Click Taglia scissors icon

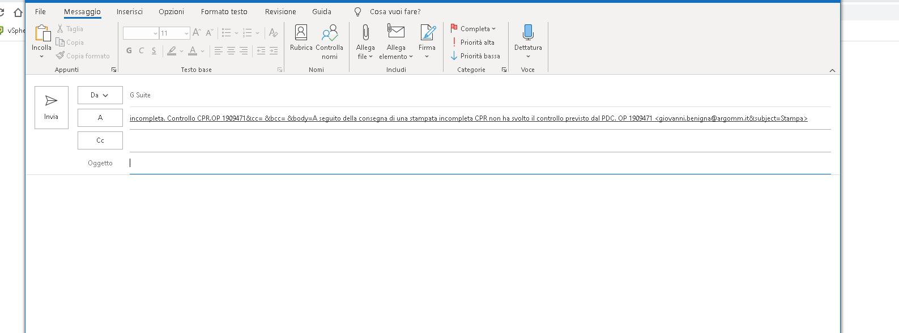[60, 29]
